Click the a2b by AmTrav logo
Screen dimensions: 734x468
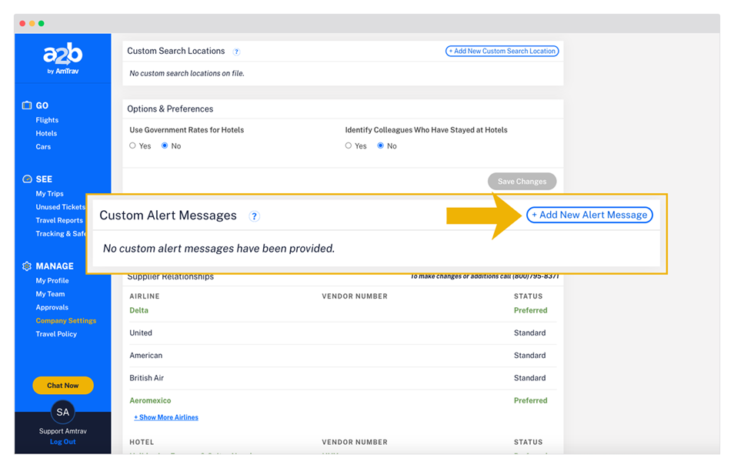(62, 58)
